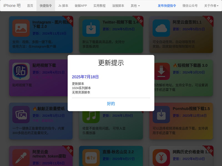Click the iPhone 吧 site brand

click(x=12, y=6)
